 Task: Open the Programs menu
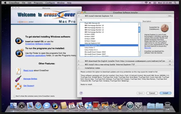coord(38,3)
